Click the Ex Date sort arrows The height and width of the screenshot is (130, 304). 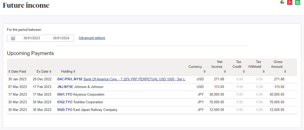coord(50,72)
